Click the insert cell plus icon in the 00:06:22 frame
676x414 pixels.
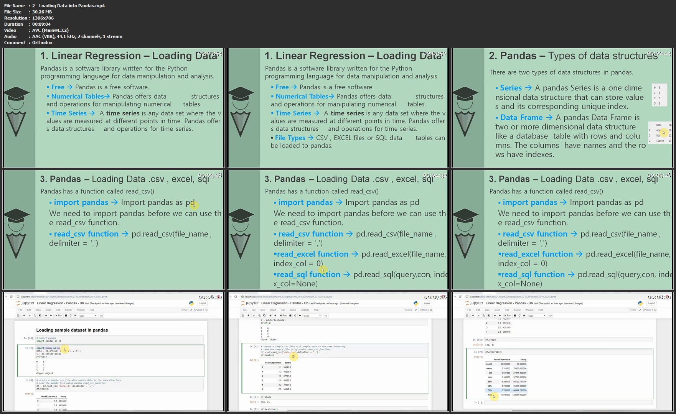pos(24,315)
